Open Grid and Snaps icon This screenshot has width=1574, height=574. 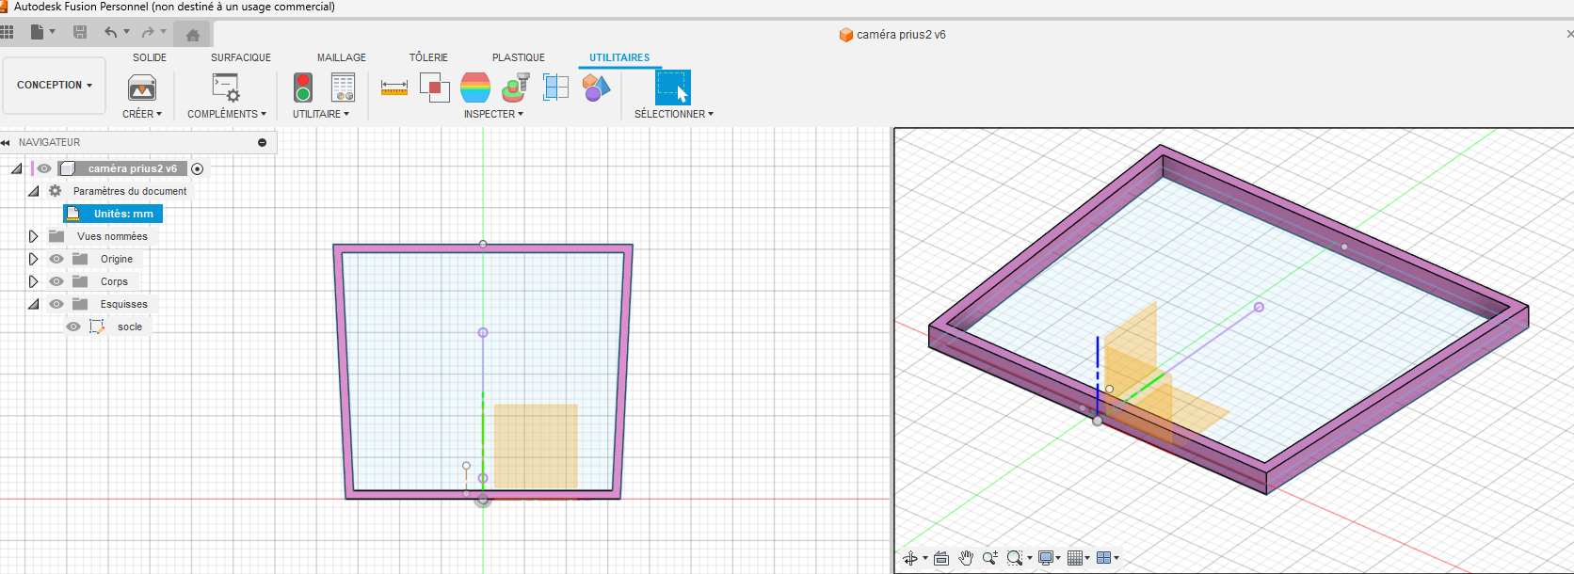pyautogui.click(x=1075, y=558)
